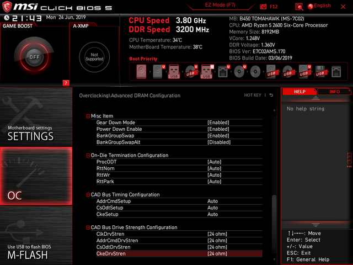Collapse On-Die Termination Configuration section
This screenshot has height=265, width=353.
[x=88, y=156]
